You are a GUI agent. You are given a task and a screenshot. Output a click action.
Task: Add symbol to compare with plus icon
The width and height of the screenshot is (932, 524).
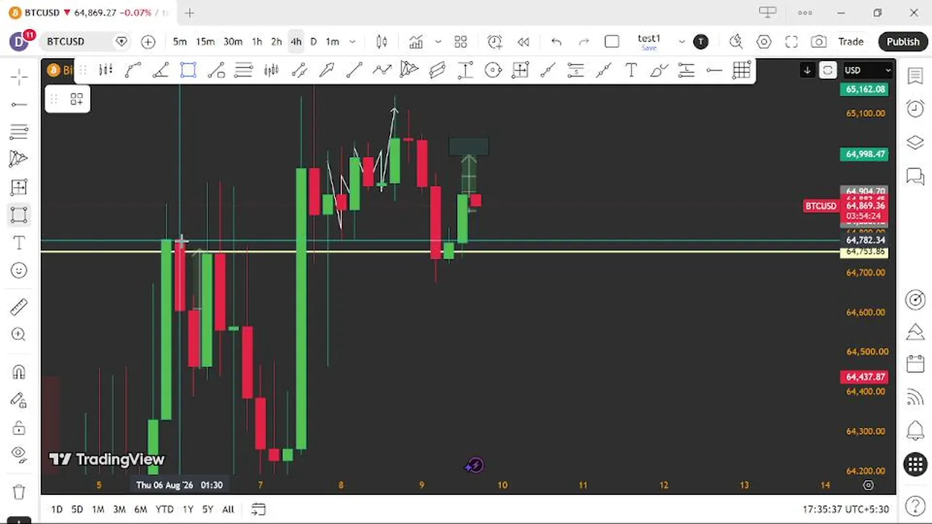click(x=148, y=41)
